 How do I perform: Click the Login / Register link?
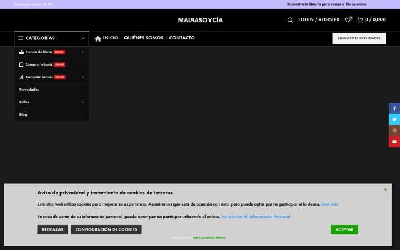pos(319,19)
